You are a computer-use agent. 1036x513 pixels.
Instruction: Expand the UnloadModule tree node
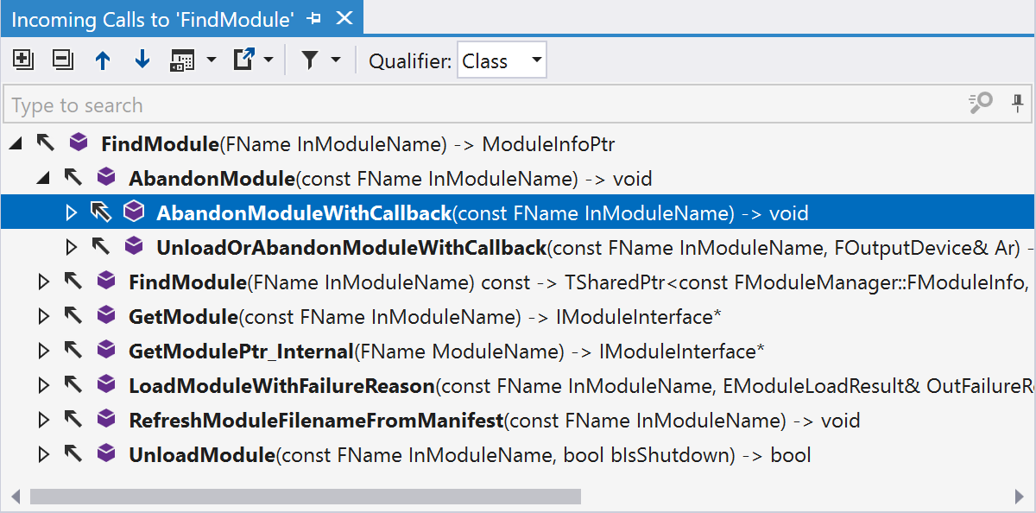[x=43, y=455]
